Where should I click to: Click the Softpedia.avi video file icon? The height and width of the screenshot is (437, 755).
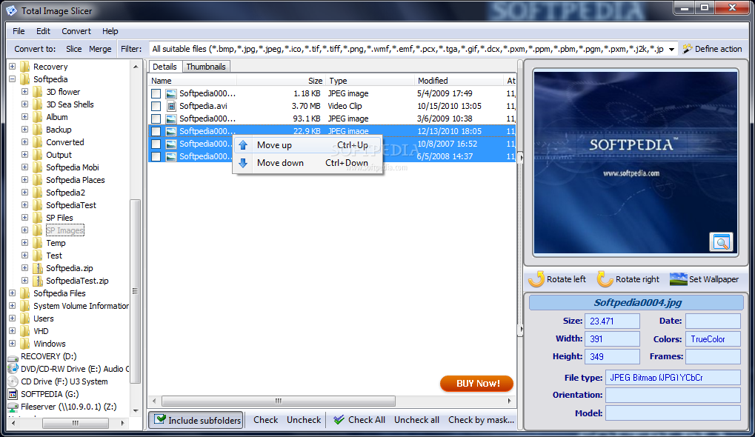pyautogui.click(x=171, y=106)
